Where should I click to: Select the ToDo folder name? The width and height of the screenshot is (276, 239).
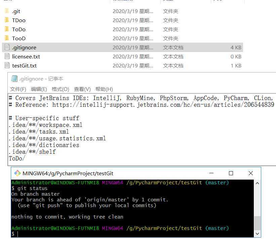click(19, 29)
